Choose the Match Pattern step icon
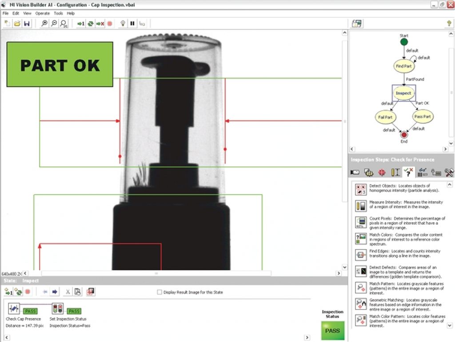Image resolution: width=455 pixels, height=342 pixels. click(x=360, y=287)
